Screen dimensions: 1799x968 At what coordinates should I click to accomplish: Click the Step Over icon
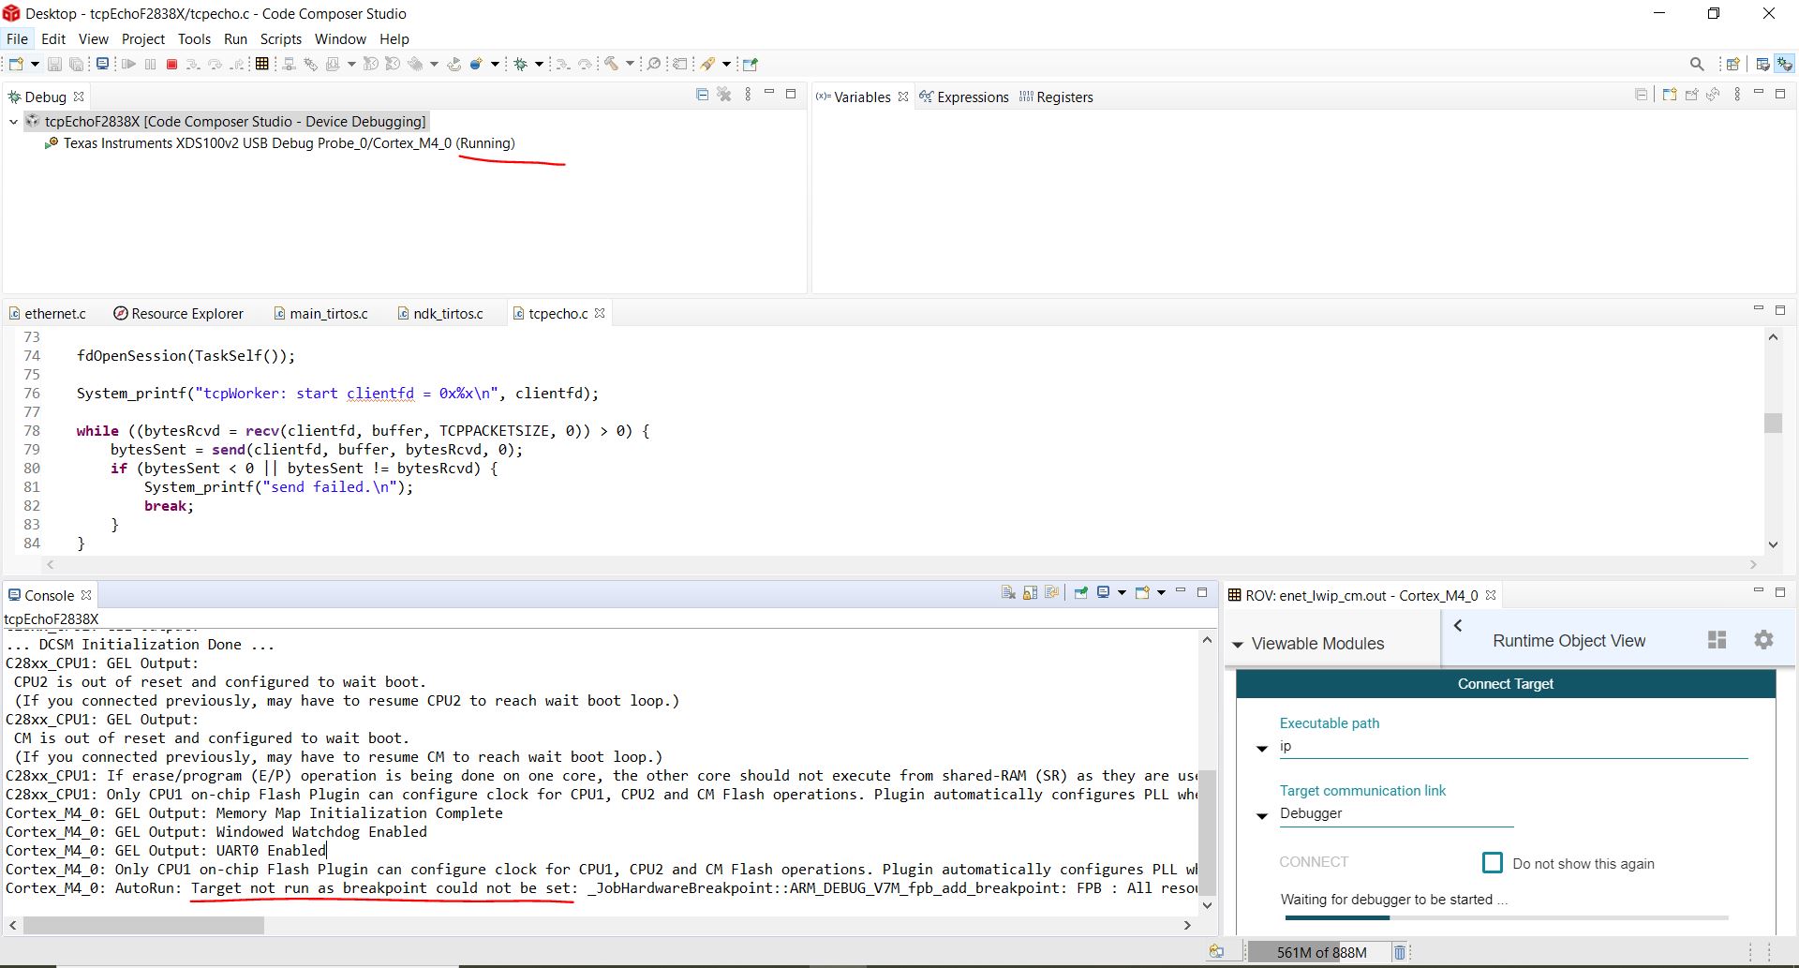click(215, 64)
